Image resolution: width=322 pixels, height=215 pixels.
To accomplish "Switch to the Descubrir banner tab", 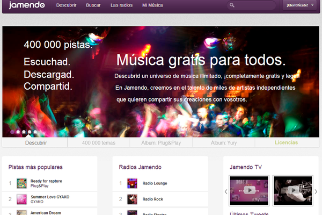I will point(35,142).
